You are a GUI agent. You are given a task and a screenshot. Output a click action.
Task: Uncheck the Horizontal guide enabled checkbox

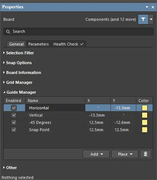point(14,108)
